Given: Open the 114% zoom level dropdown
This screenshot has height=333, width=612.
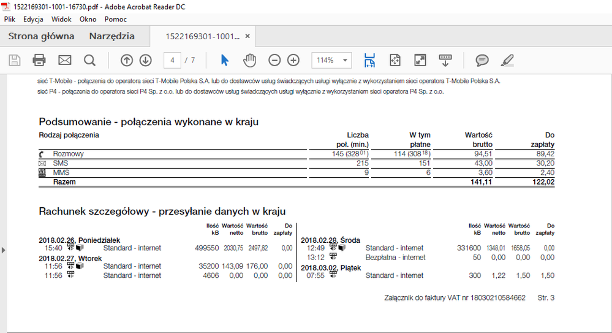Looking at the screenshot, I should 331,60.
